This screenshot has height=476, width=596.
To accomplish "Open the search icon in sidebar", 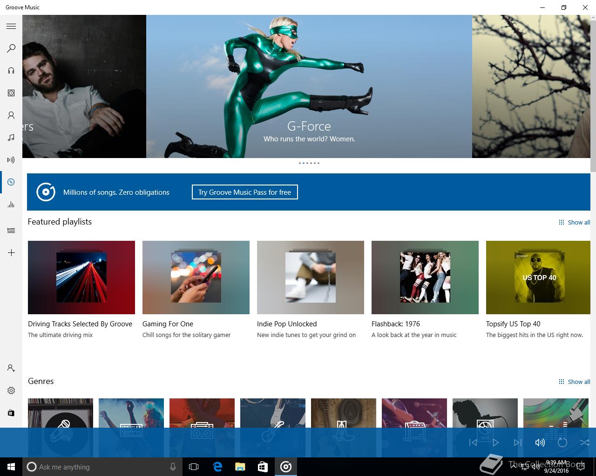I will pos(11,48).
